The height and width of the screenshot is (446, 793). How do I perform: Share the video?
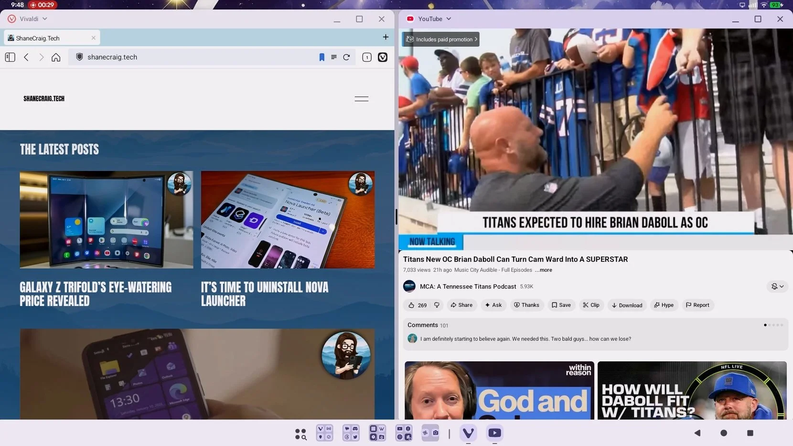(x=461, y=305)
